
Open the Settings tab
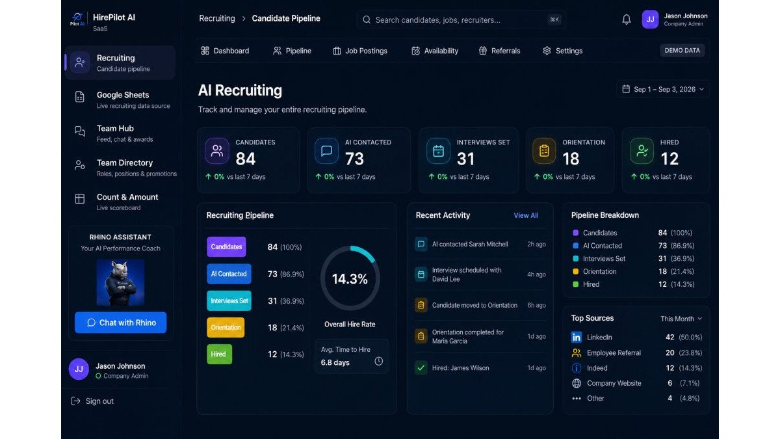[x=562, y=51]
